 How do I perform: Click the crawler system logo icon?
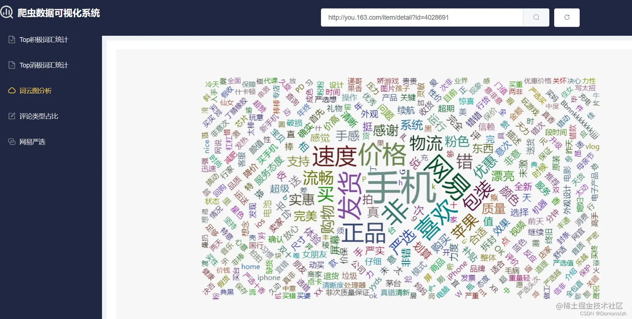click(x=7, y=13)
